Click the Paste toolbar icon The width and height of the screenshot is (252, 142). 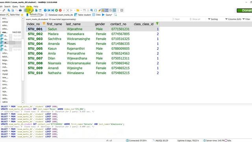pyautogui.click(x=13, y=10)
